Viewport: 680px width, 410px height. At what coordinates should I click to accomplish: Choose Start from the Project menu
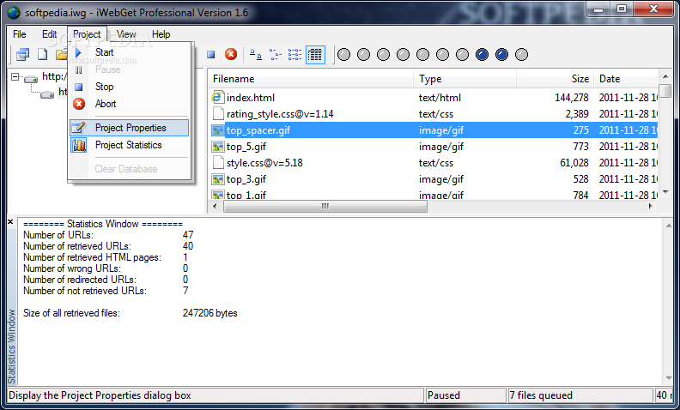(x=130, y=52)
